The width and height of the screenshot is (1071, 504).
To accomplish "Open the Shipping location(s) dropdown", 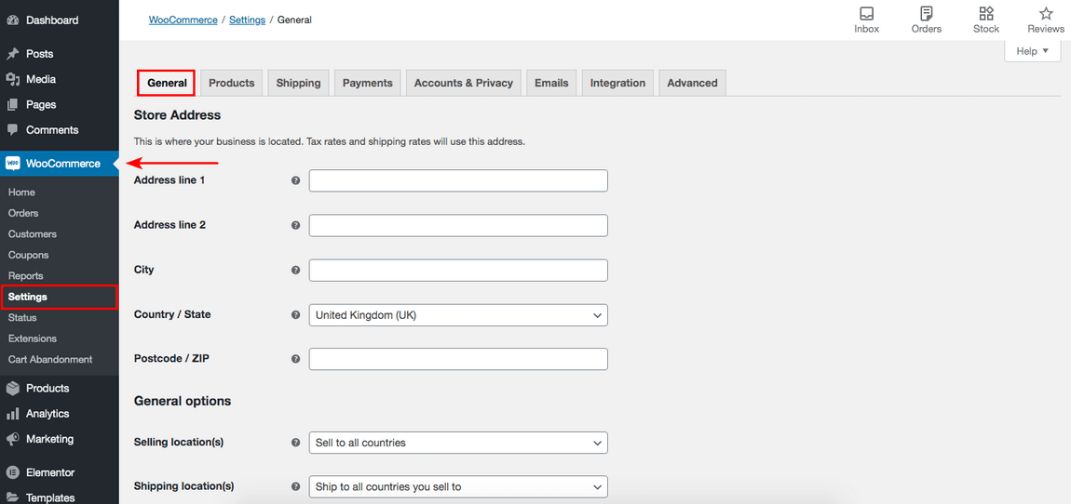I will (x=458, y=487).
